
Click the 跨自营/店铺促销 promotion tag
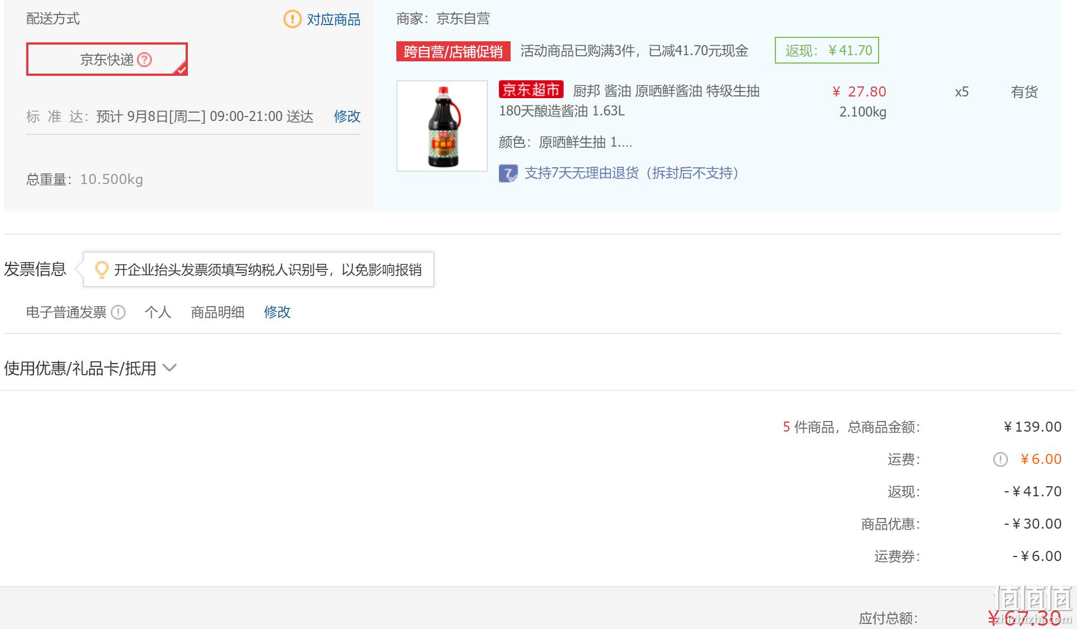coord(453,52)
